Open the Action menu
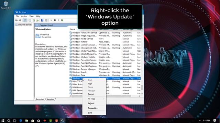 point(24,16)
